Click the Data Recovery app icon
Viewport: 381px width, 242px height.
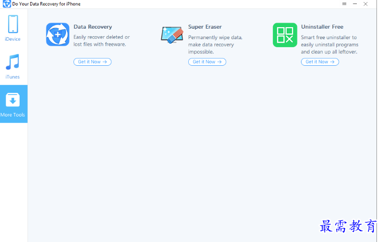[x=57, y=35]
